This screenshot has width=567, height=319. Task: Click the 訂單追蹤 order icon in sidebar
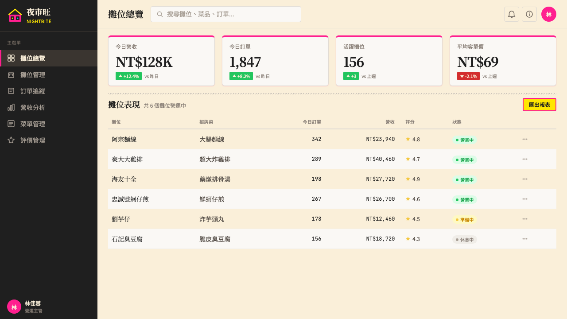[x=11, y=91]
